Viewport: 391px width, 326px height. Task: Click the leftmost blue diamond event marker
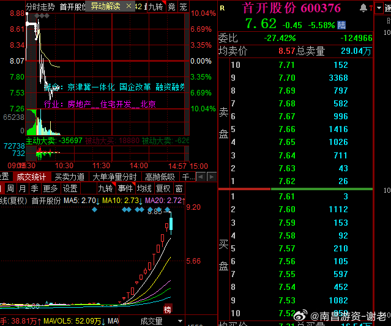pos(94,210)
